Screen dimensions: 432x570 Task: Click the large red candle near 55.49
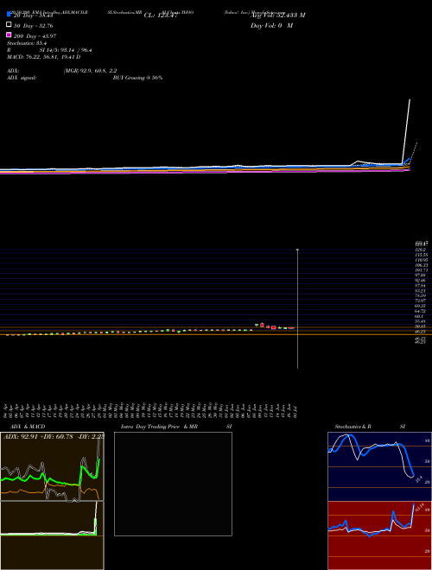262,325
